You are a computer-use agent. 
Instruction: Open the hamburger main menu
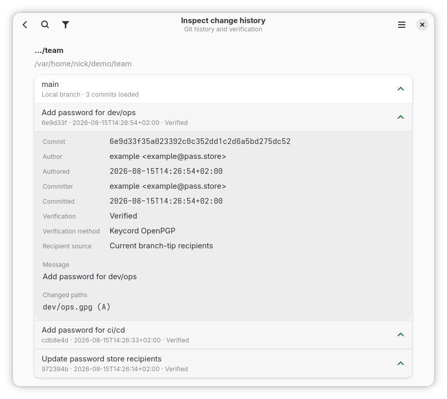[402, 25]
